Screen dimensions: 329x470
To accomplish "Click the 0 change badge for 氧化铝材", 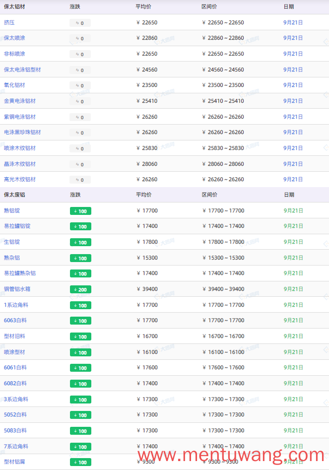I will point(80,86).
